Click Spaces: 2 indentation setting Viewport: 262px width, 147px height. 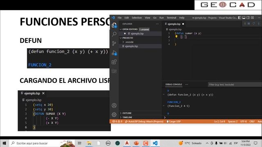pos(233,122)
